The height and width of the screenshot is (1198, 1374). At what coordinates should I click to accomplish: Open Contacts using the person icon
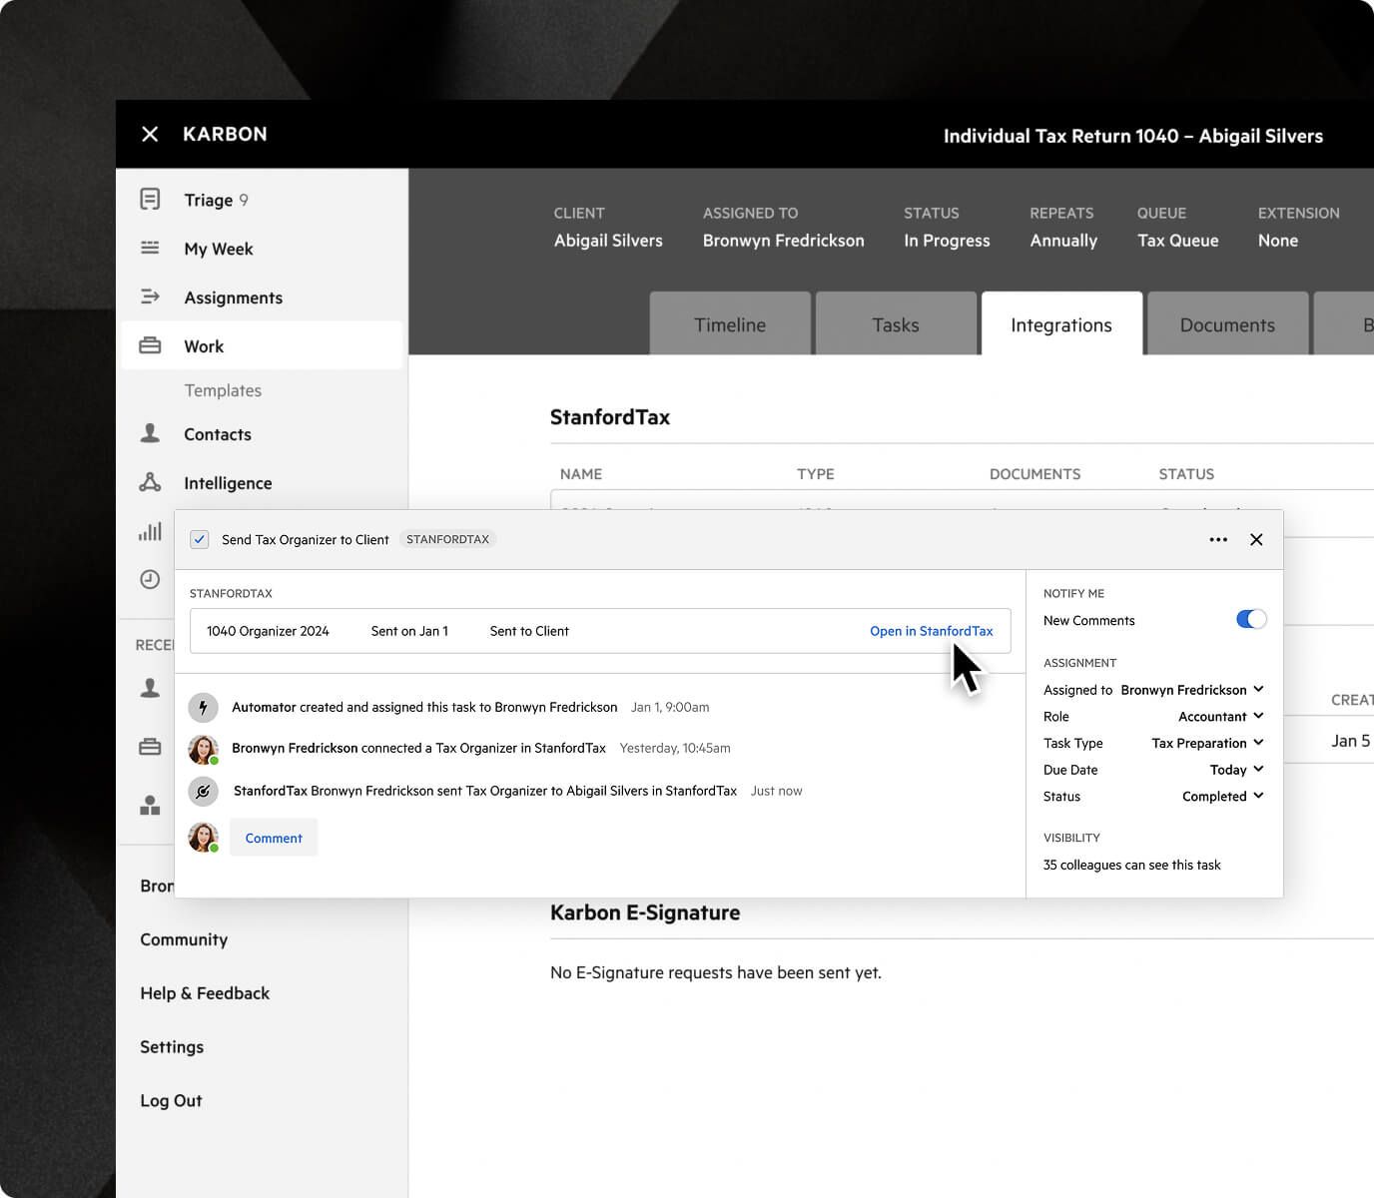tap(150, 433)
